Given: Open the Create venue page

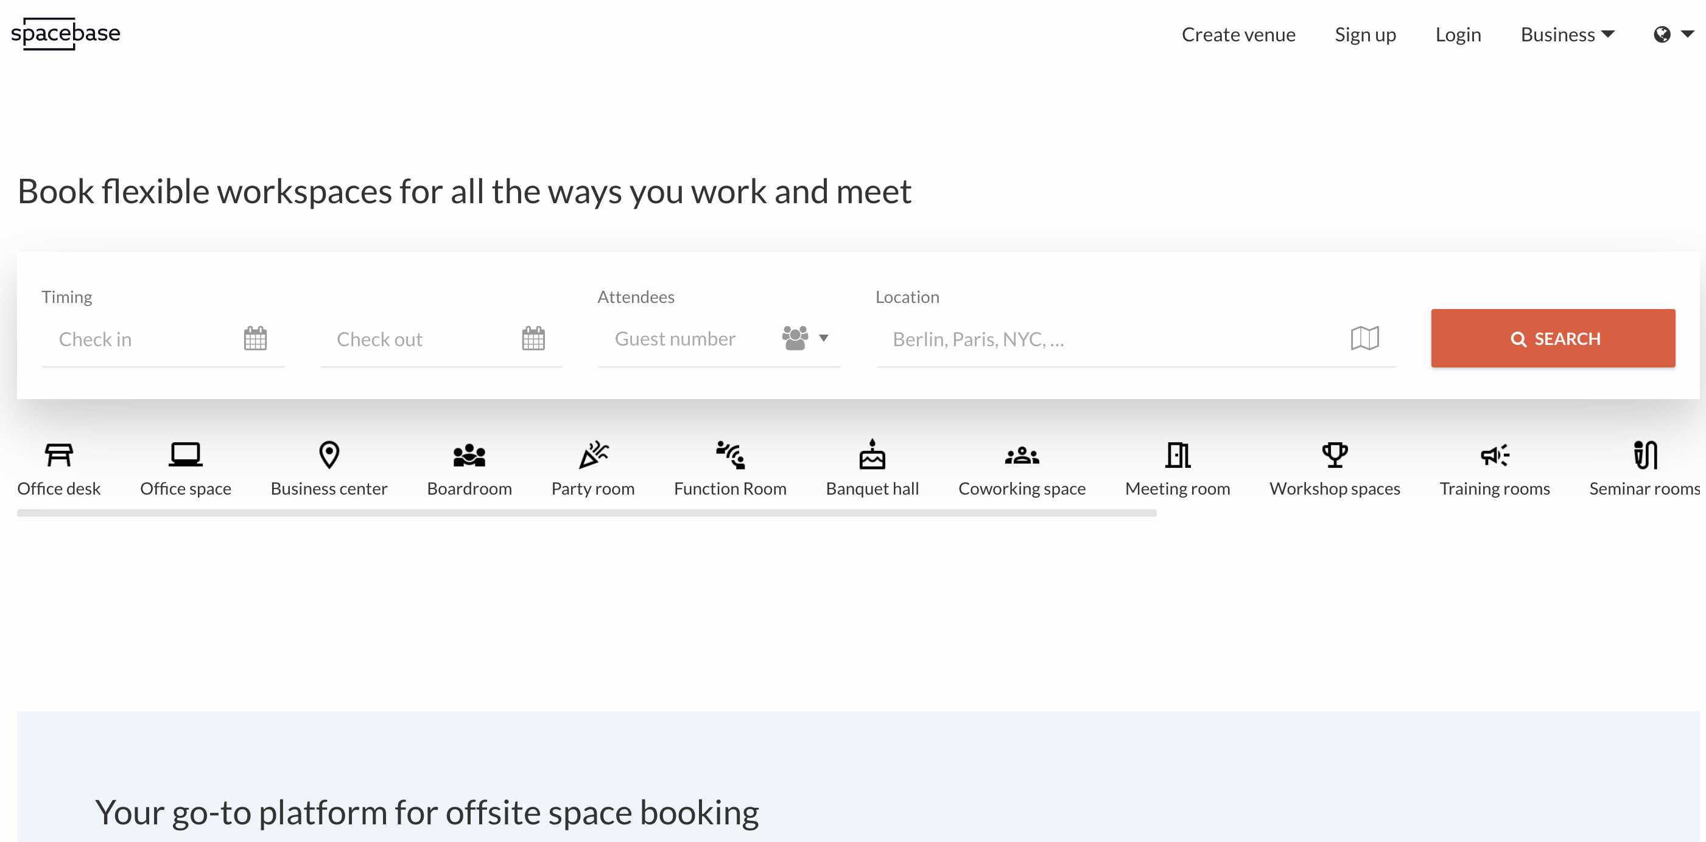Looking at the screenshot, I should [x=1238, y=35].
